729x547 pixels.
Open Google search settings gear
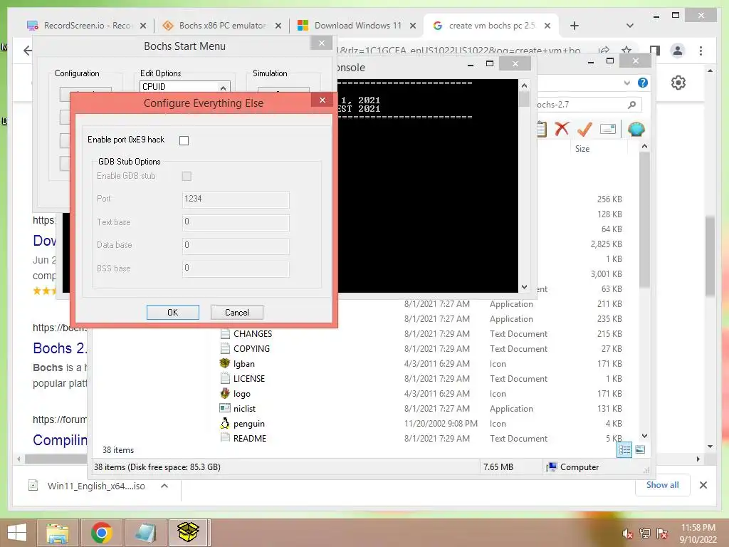pos(678,83)
